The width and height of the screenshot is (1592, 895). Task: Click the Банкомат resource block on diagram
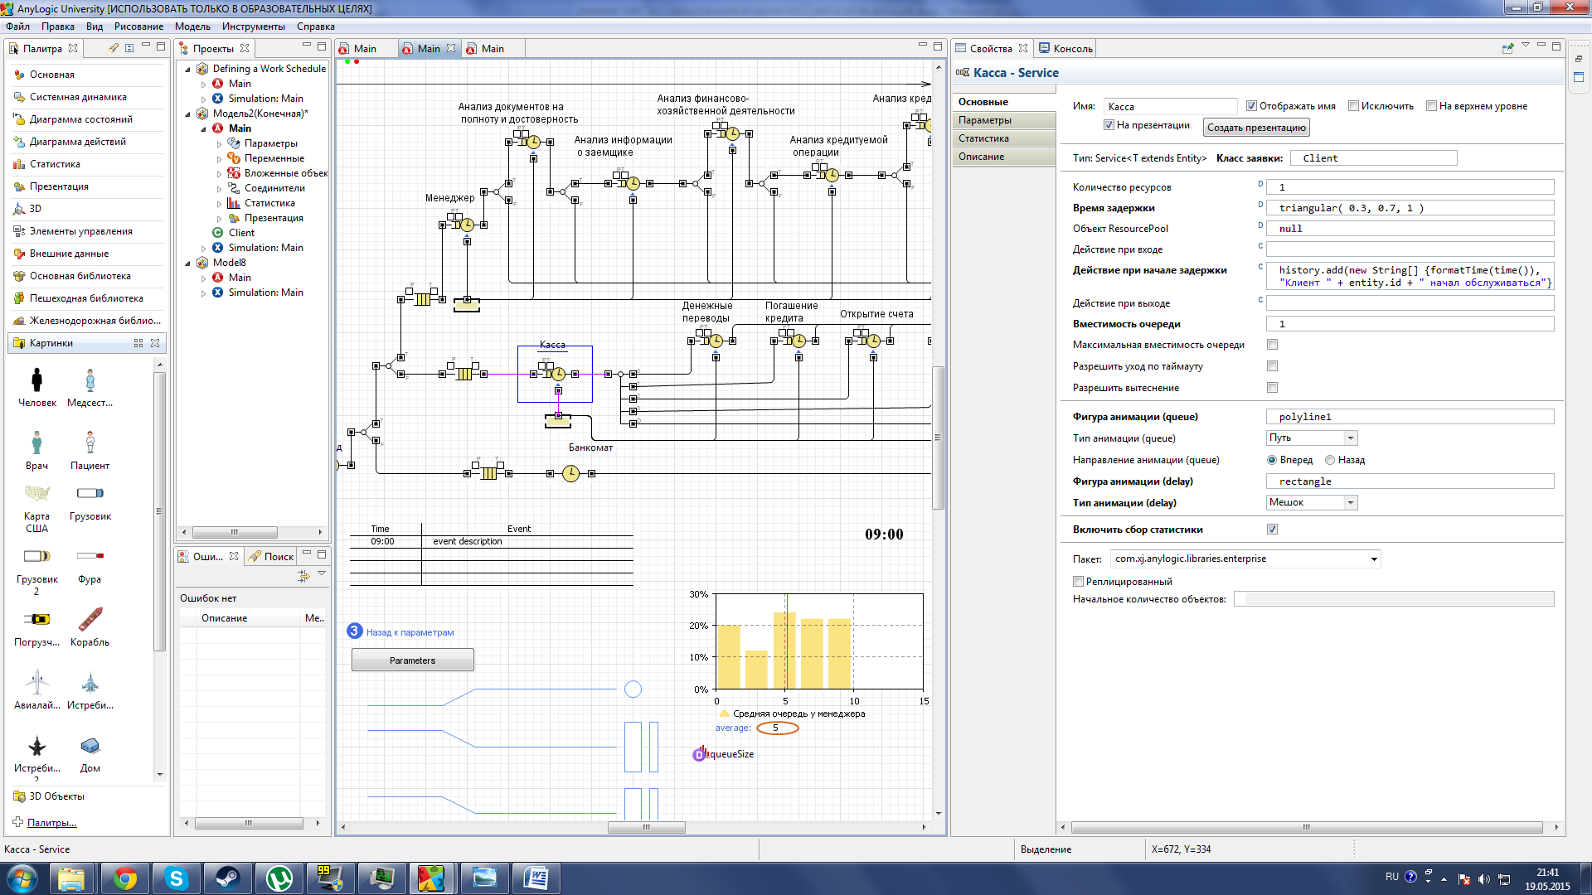(x=558, y=421)
